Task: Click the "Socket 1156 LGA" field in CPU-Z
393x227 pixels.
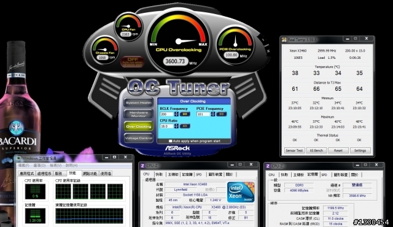Action: click(195, 194)
